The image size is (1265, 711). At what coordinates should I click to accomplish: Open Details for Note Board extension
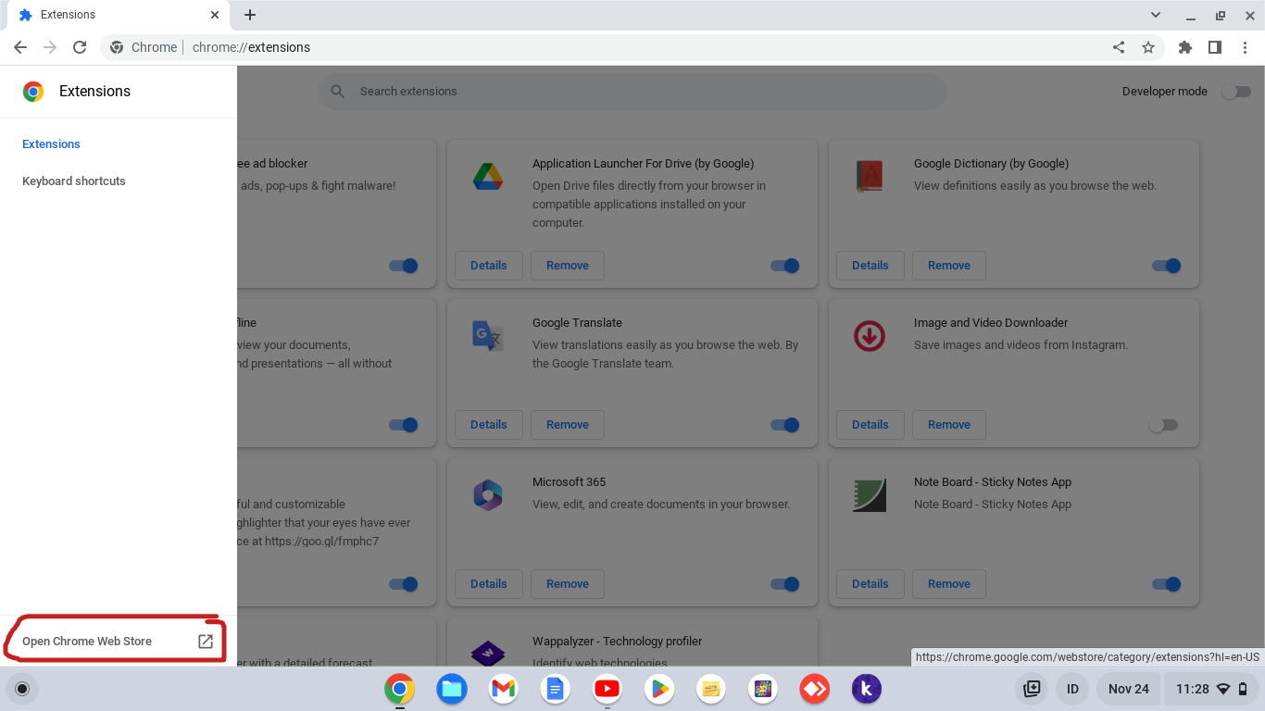(870, 584)
